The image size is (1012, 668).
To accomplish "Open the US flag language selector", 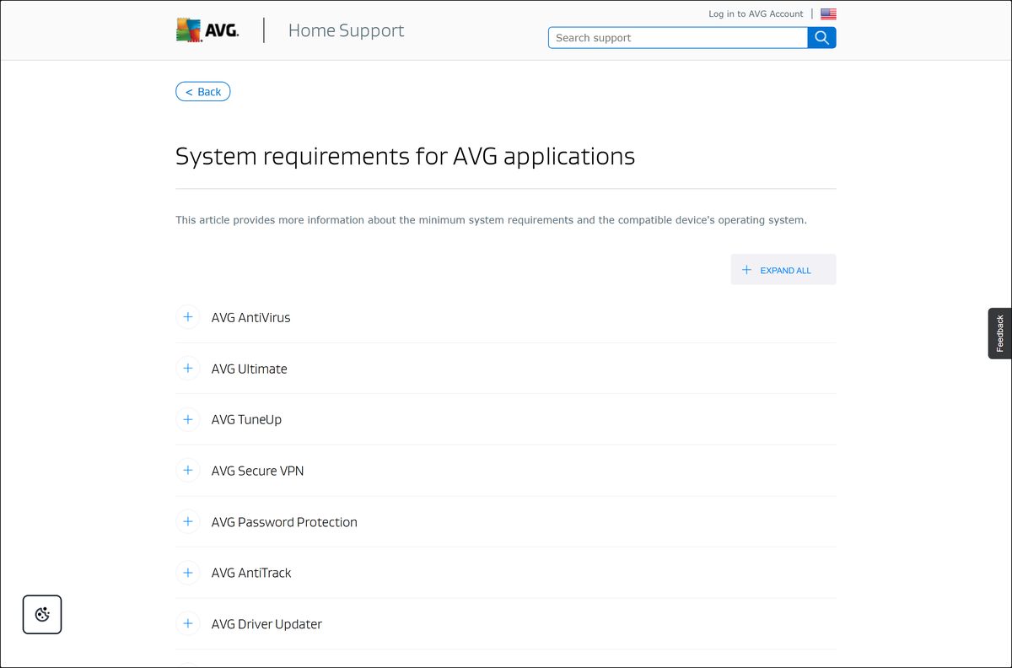I will click(828, 14).
